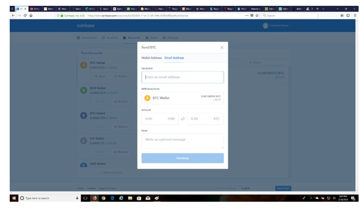
Task: Click the orange Bitcoin icon in Withdraw From
Action: tap(147, 98)
